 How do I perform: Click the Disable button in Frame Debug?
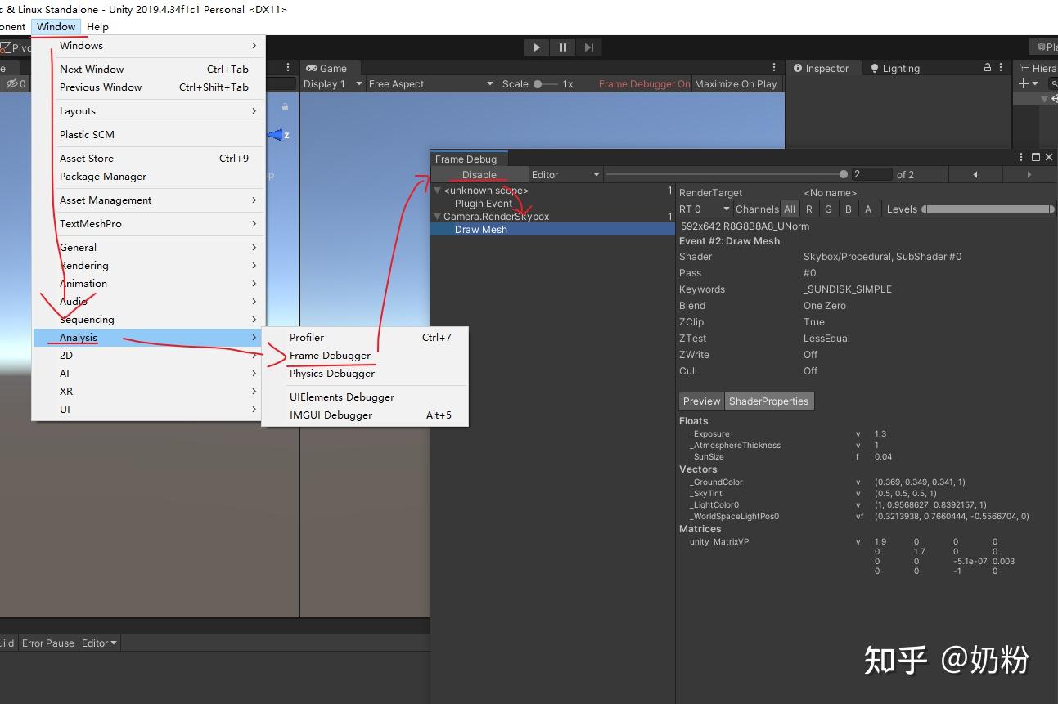(478, 174)
